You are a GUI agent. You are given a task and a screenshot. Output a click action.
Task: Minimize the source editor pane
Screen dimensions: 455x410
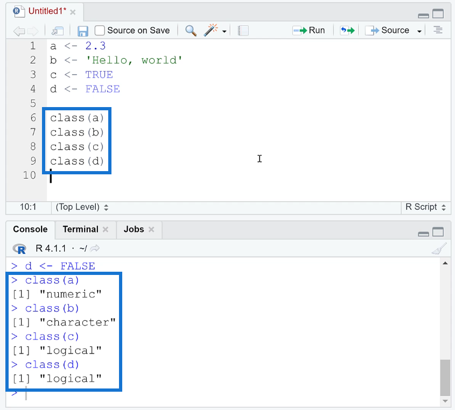[x=423, y=16]
